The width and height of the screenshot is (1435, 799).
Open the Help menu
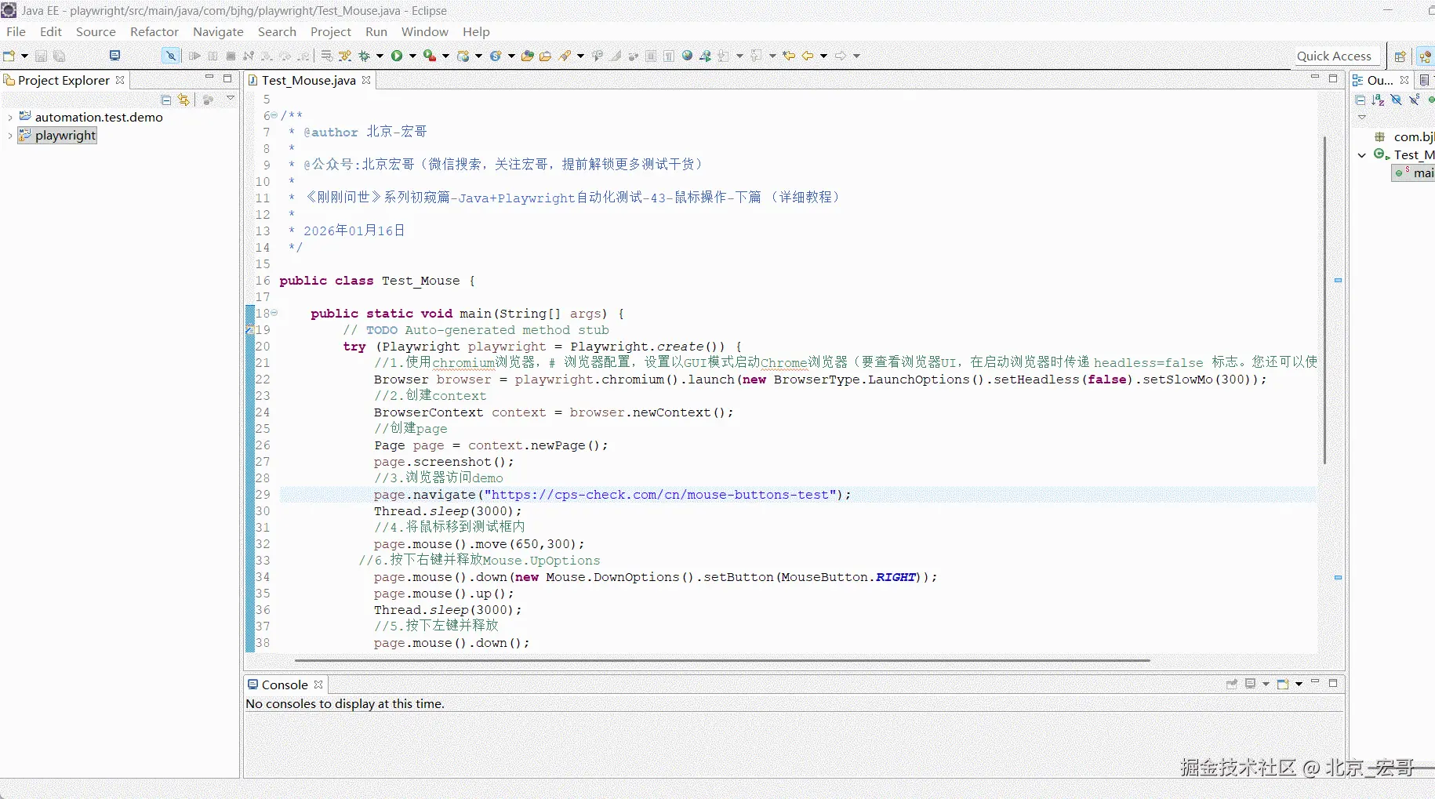tap(476, 32)
